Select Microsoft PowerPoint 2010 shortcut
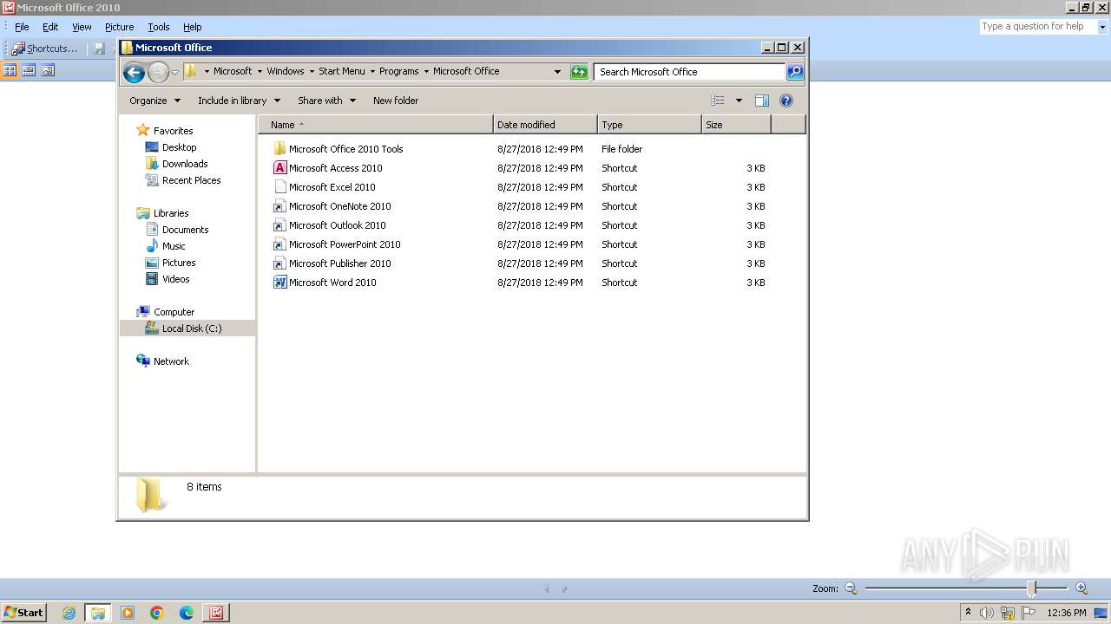This screenshot has height=624, width=1111. [x=345, y=244]
